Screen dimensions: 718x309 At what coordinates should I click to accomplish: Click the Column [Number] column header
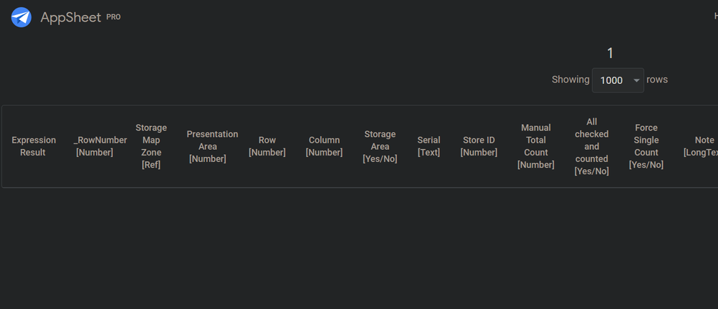click(323, 146)
